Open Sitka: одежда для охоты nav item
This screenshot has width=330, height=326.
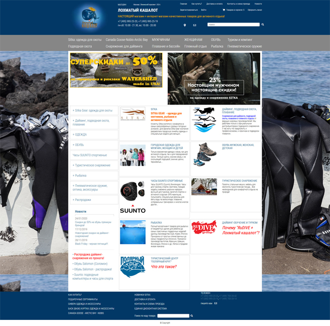click(84, 40)
